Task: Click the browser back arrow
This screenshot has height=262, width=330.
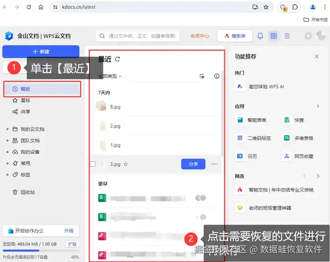Action: [5, 7]
